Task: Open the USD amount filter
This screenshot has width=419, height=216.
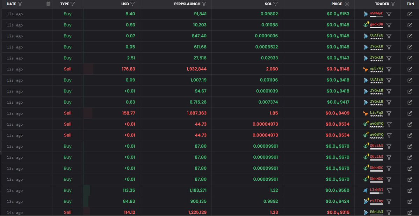Action: [132, 4]
